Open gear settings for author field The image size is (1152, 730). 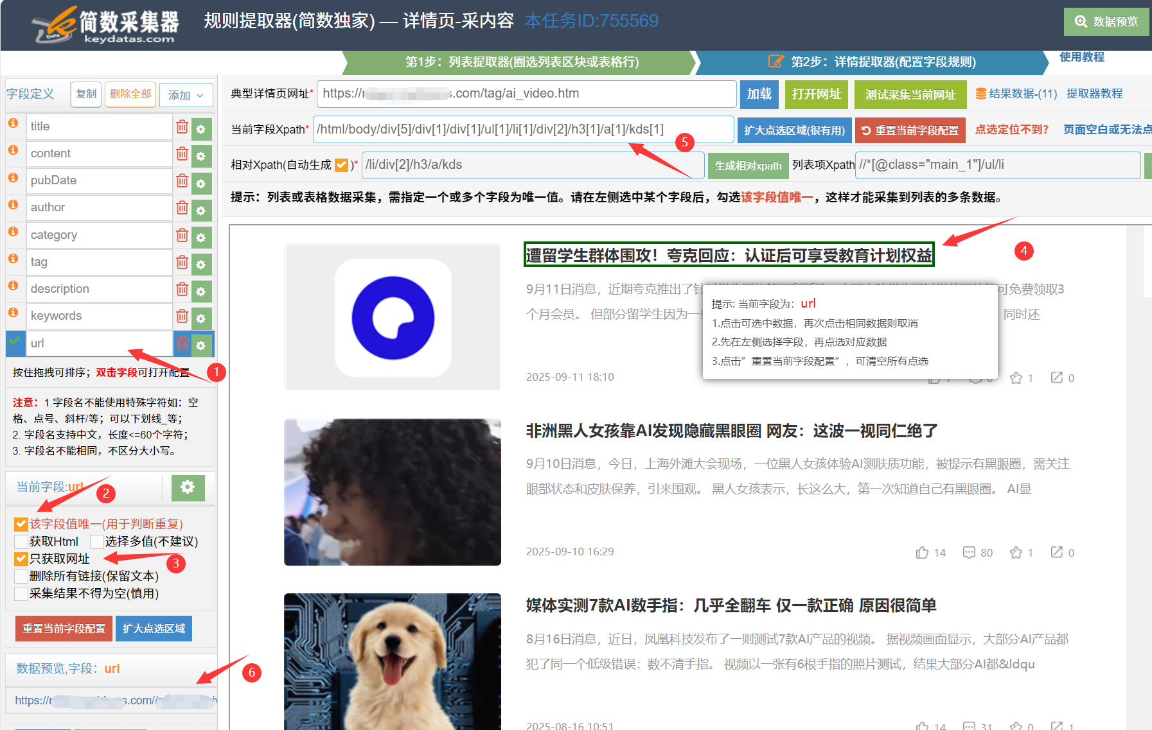[201, 210]
